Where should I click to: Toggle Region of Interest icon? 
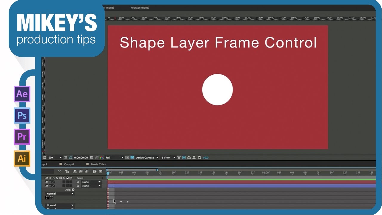pyautogui.click(x=127, y=157)
